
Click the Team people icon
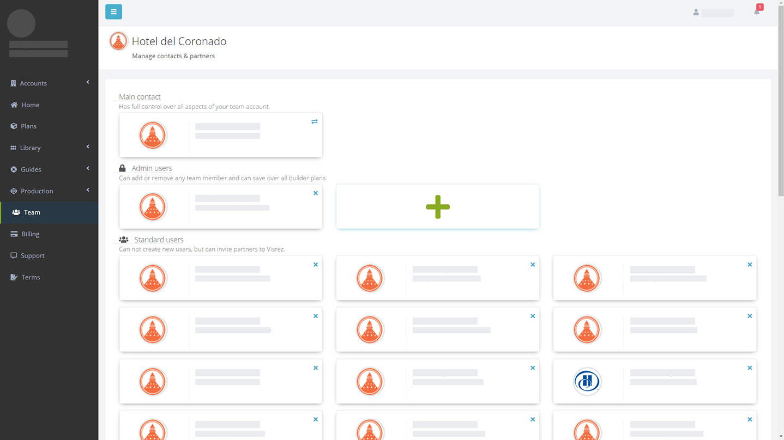(16, 212)
